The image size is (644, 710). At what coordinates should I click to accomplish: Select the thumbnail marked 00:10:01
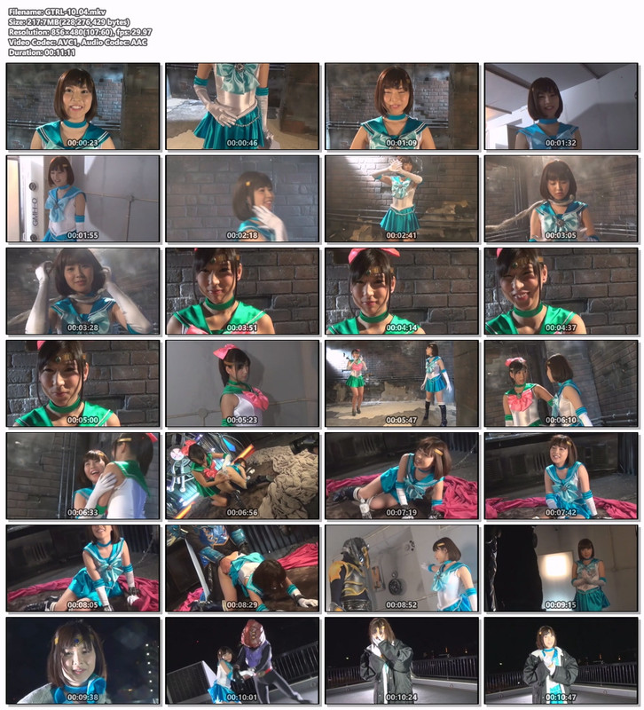click(x=242, y=660)
